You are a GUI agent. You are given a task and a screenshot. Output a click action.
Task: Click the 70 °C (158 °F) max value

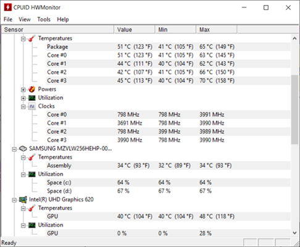pyautogui.click(x=217, y=80)
